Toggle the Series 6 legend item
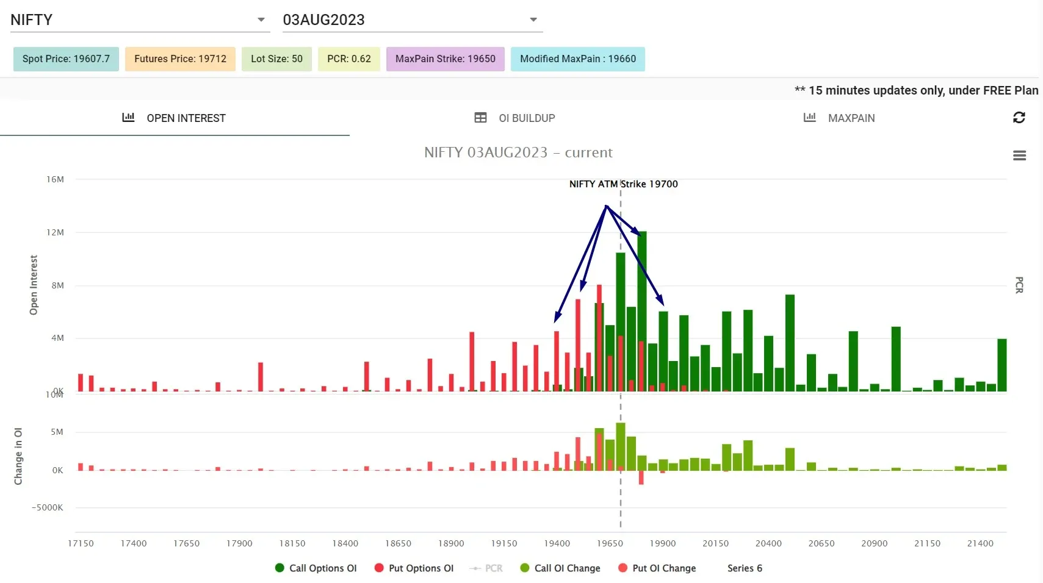 (745, 568)
